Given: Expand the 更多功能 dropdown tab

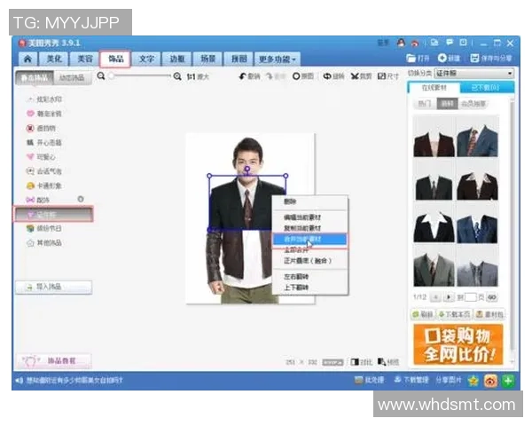Looking at the screenshot, I should tap(278, 59).
